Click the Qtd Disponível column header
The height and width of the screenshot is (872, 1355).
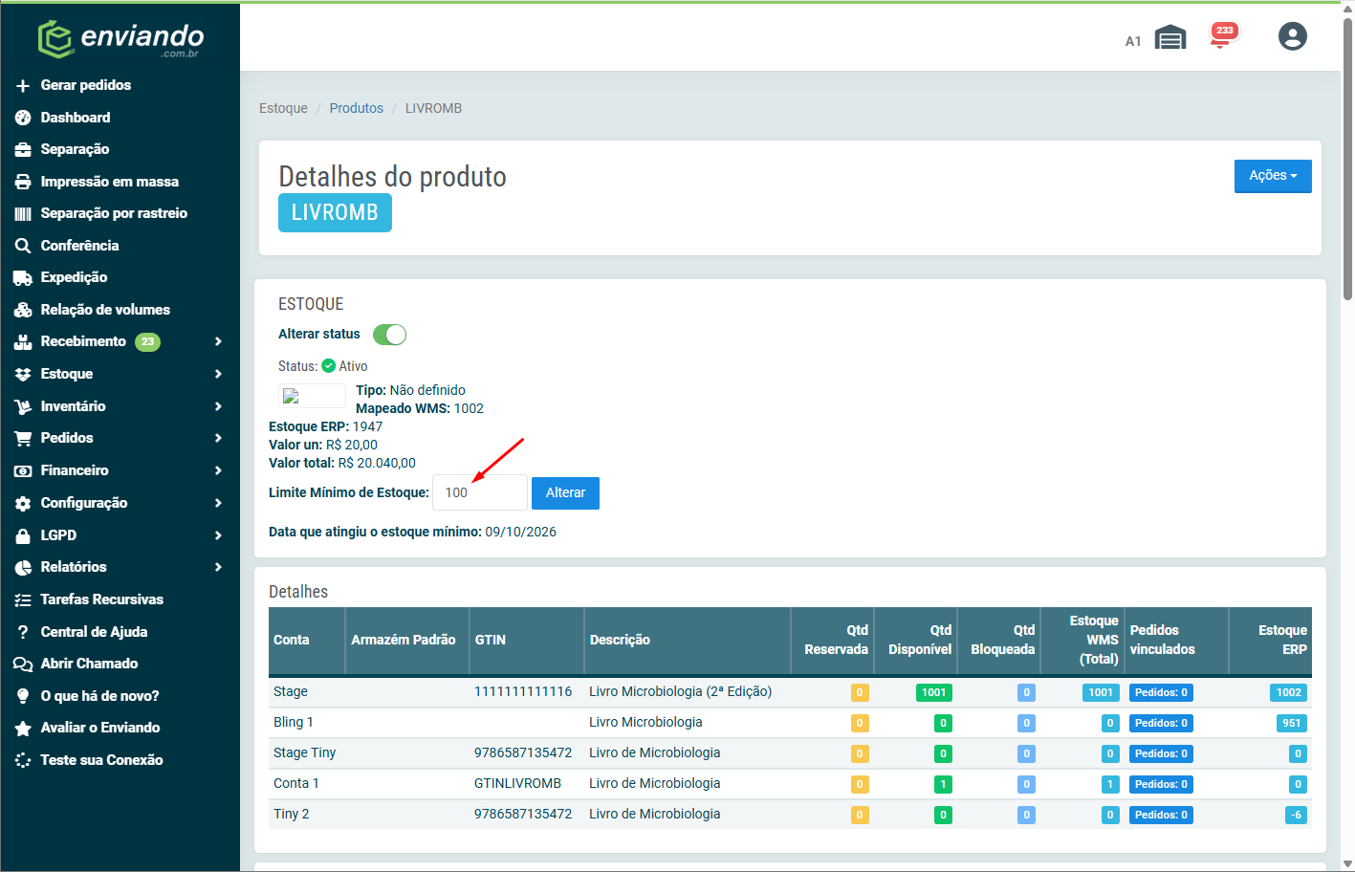click(916, 641)
